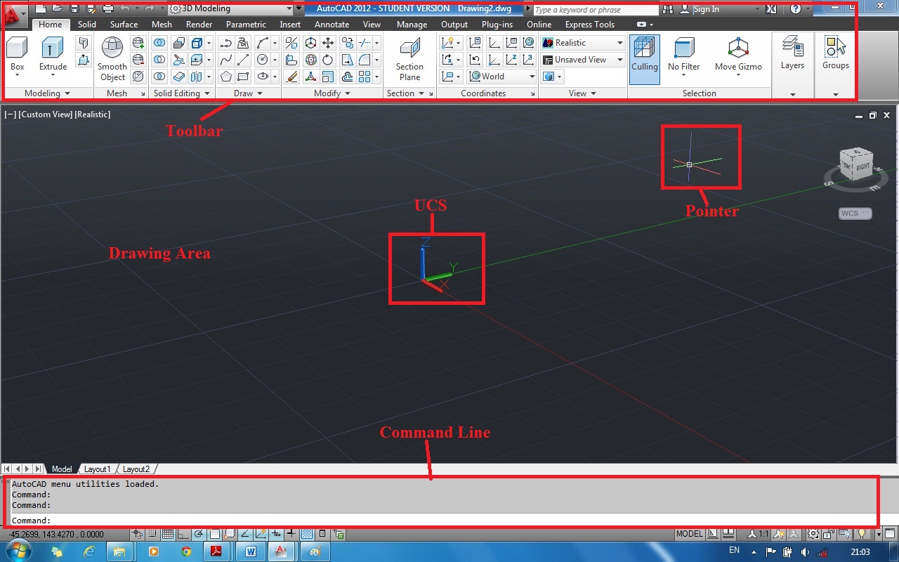Select the Helix draw tool
Image resolution: width=899 pixels, height=562 pixels.
(243, 42)
